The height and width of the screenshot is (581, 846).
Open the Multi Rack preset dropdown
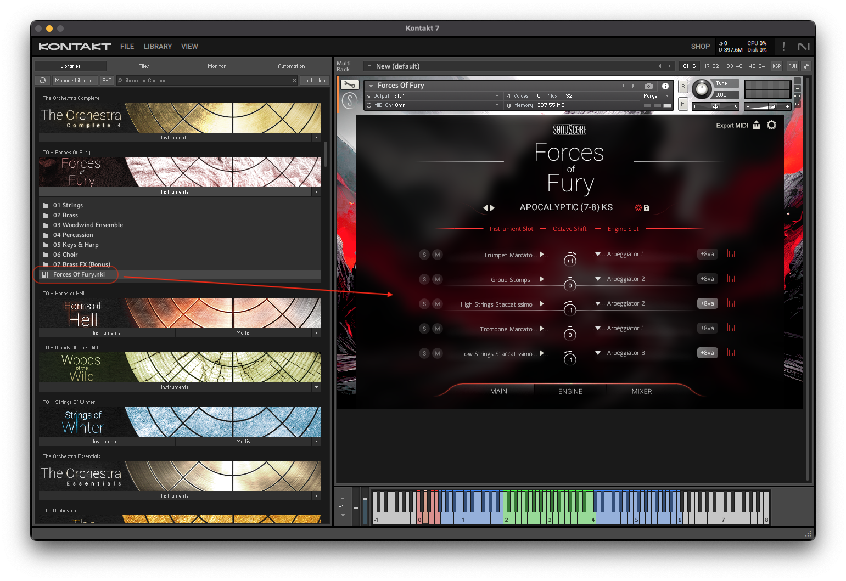click(x=369, y=66)
